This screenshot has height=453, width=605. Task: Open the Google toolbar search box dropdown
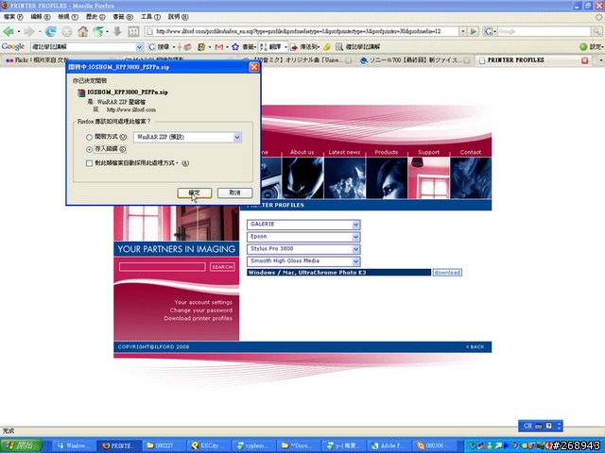pos(139,47)
